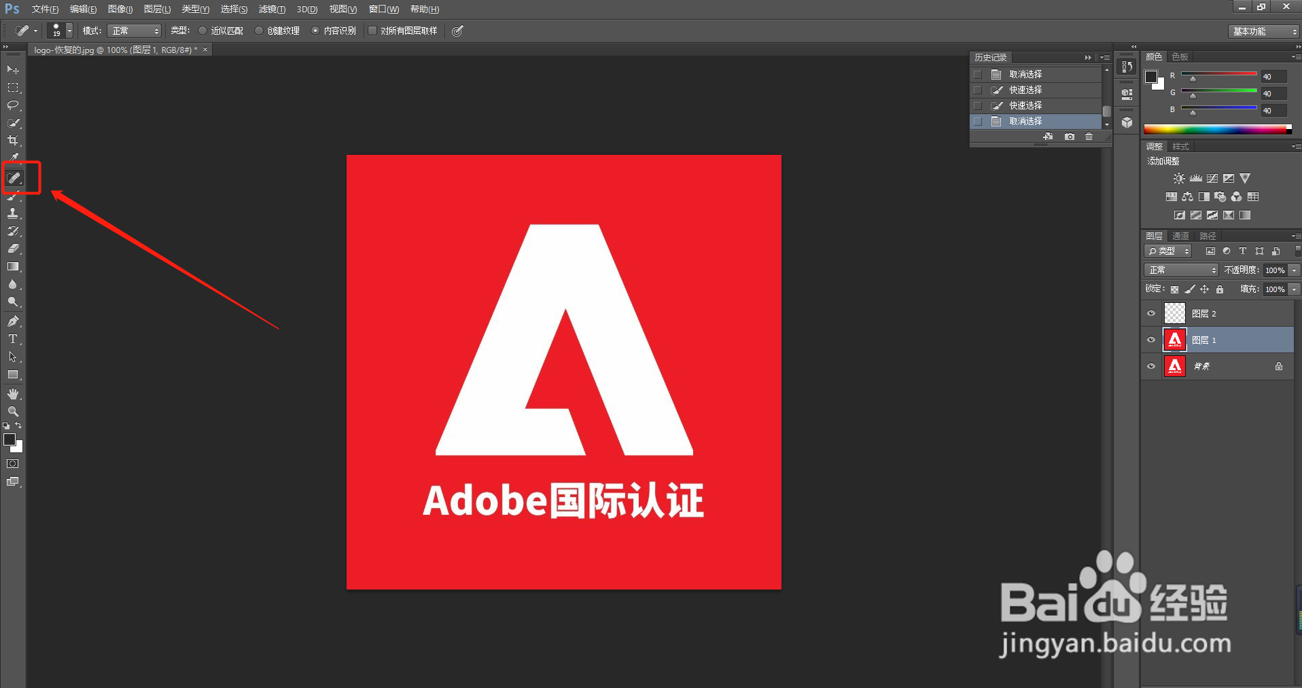This screenshot has height=688, width=1302.
Task: Select the Horizontal Type tool
Action: pos(13,339)
